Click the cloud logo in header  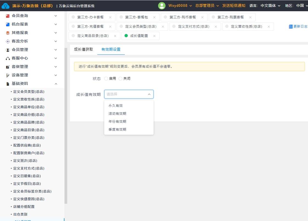5,6
